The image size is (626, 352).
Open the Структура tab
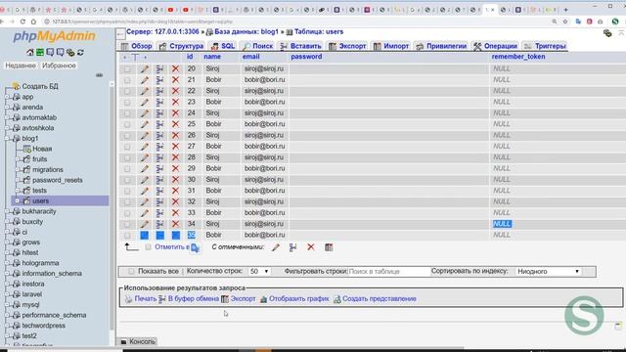point(181,46)
